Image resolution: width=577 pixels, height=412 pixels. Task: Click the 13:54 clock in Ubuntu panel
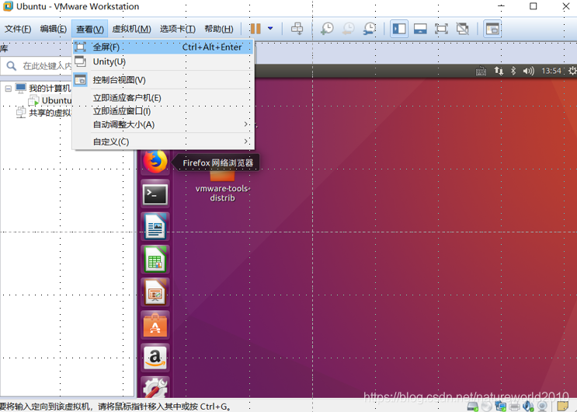coord(551,71)
